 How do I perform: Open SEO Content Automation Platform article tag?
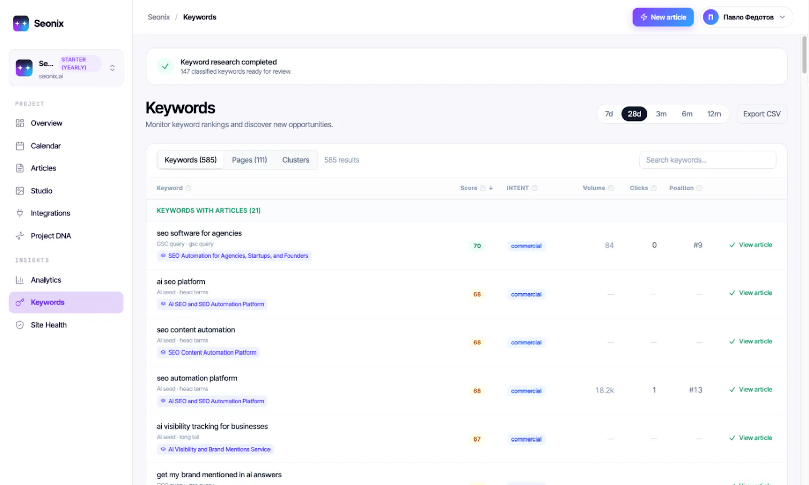[x=208, y=353]
